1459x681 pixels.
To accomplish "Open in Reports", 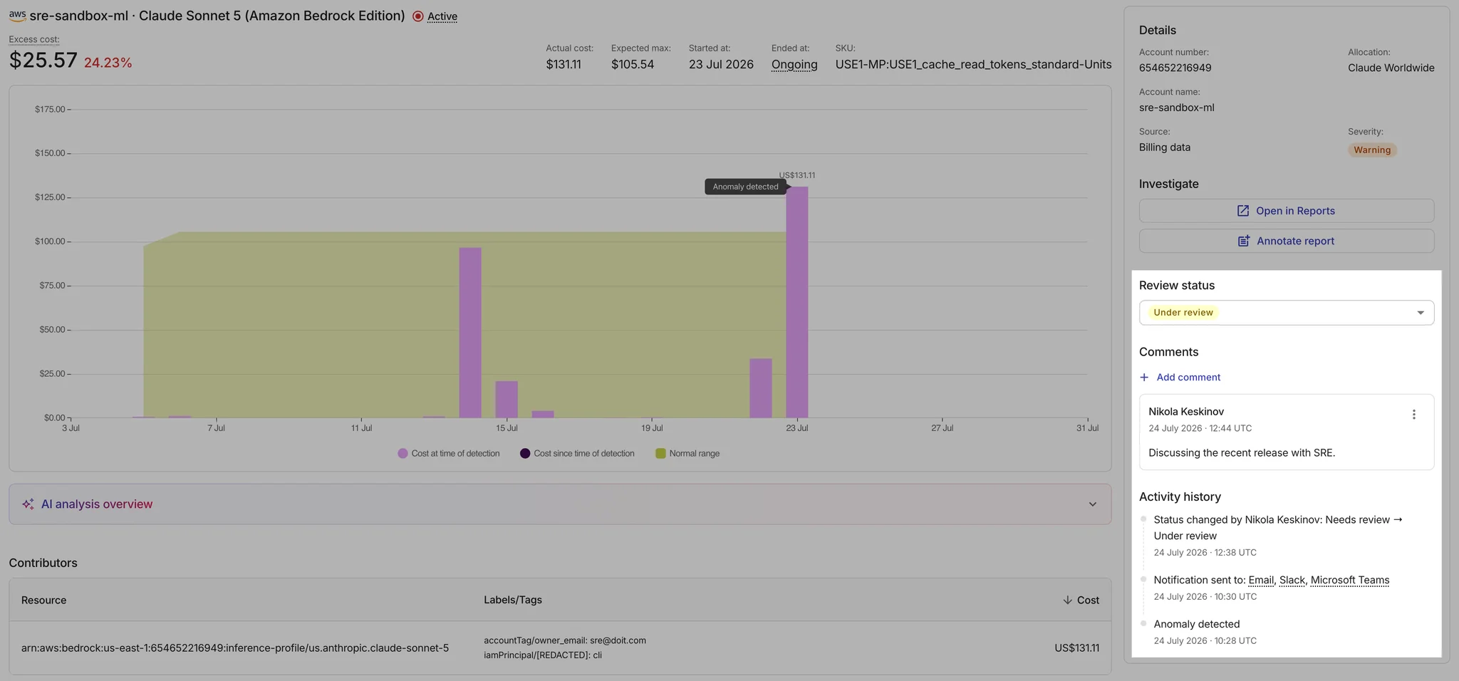I will pyautogui.click(x=1287, y=211).
